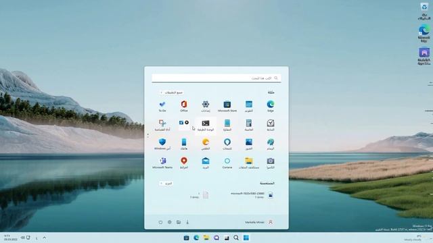433x243 pixels.
Task: Open File Explorer from Start menu footer
Action: 179,222
